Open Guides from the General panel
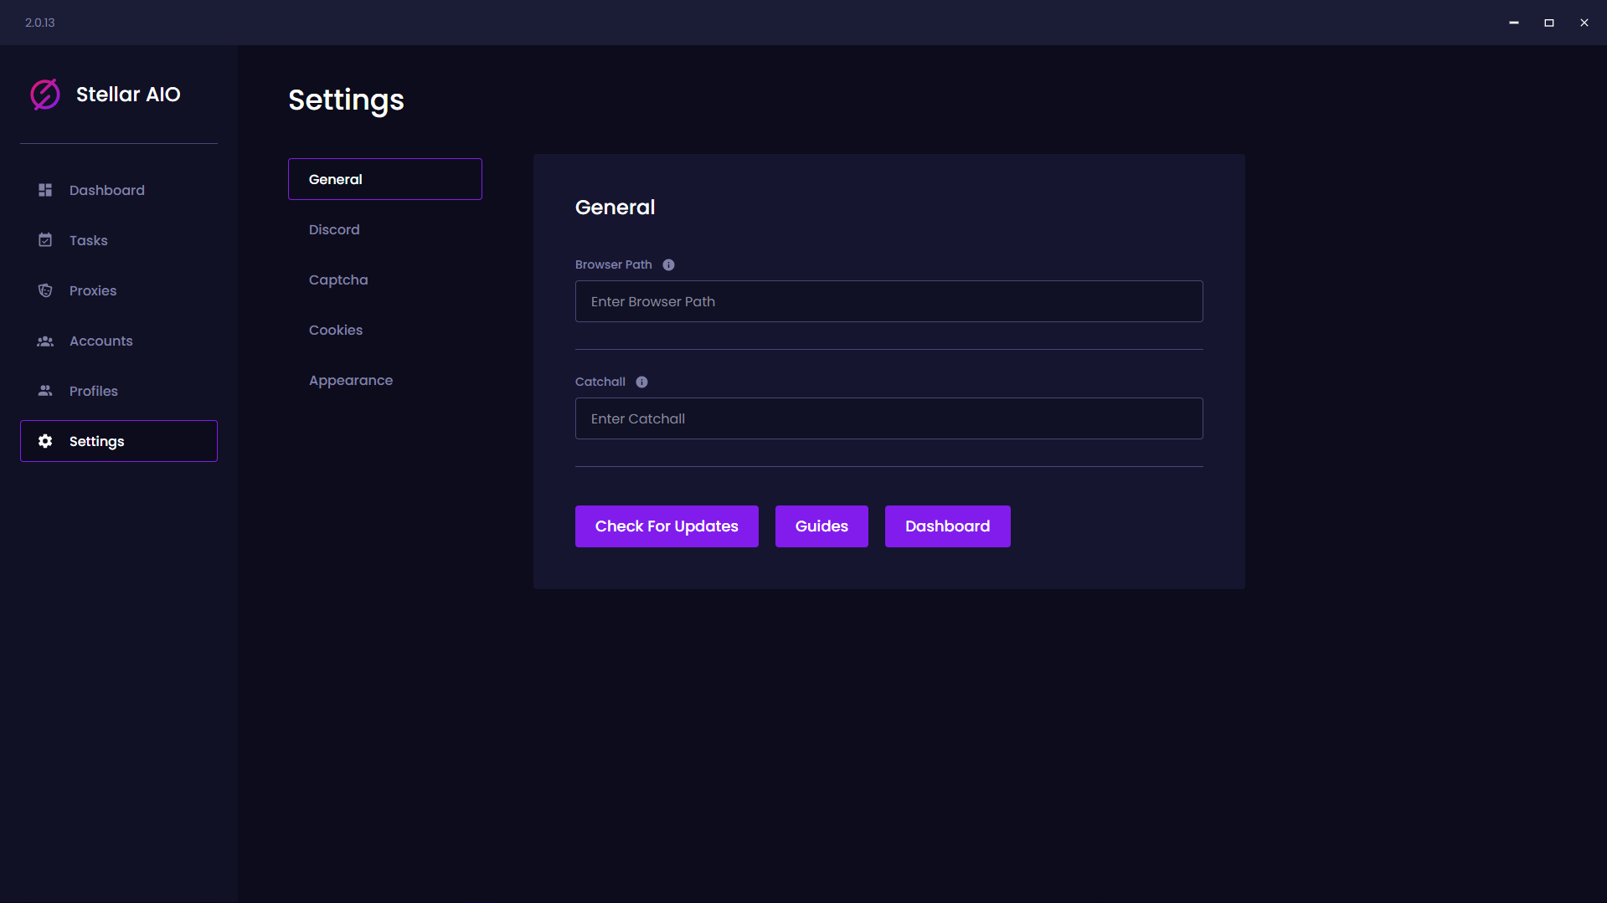 point(821,526)
